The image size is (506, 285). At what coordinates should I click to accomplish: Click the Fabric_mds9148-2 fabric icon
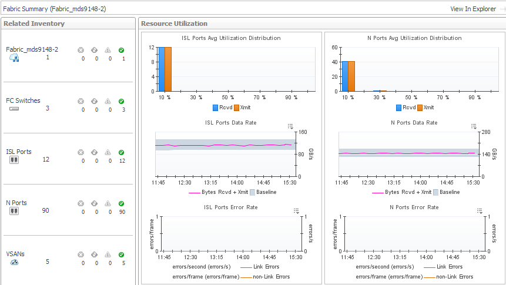tap(14, 58)
